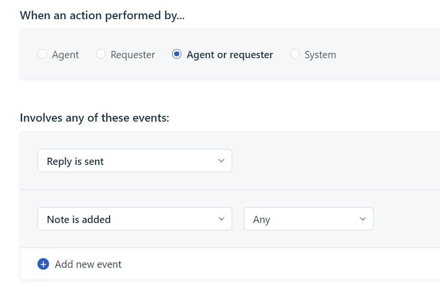The width and height of the screenshot is (440, 287).
Task: Click the Requester label text
Action: pyautogui.click(x=133, y=55)
